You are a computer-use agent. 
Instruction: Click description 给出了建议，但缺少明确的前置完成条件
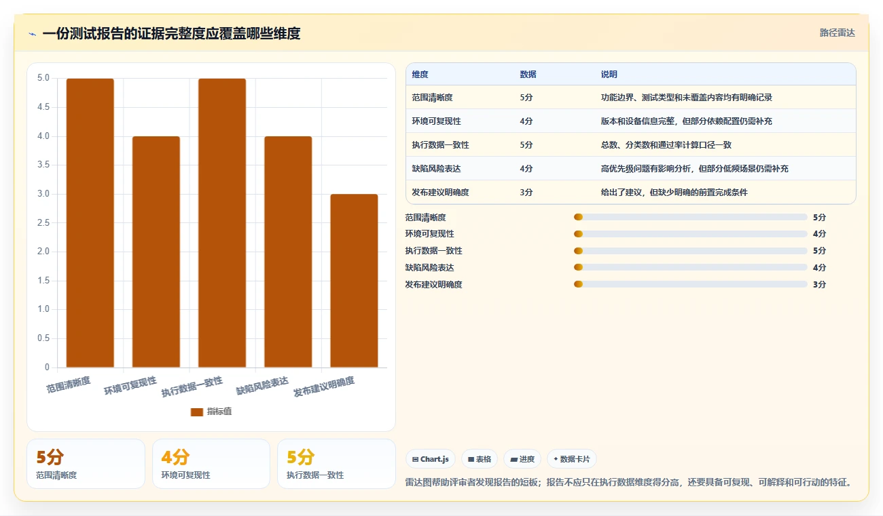674,193
